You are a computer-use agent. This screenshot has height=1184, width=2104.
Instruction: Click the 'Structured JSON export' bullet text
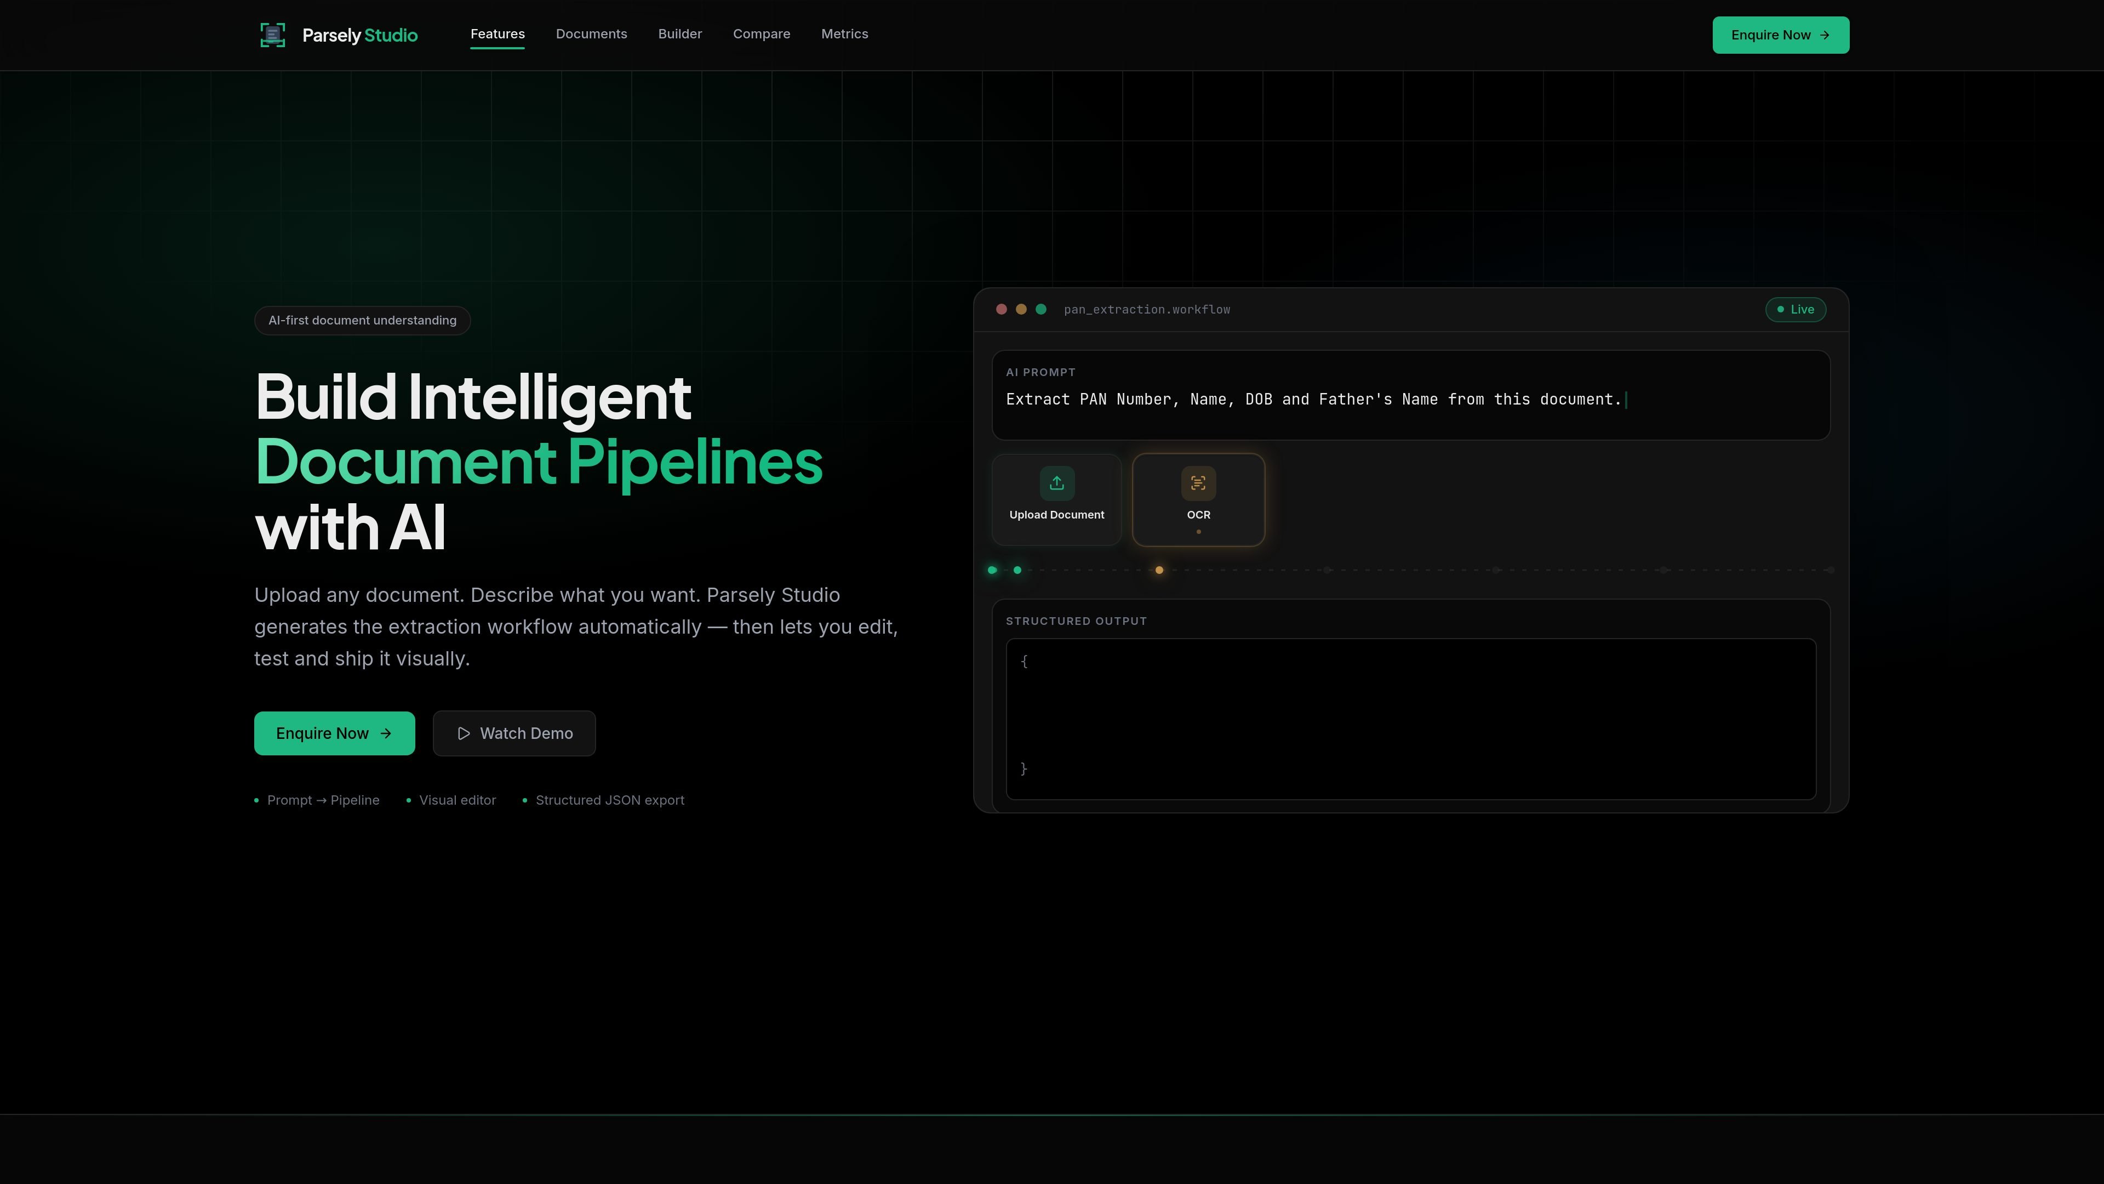point(610,801)
